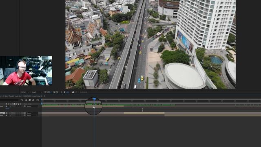Toggle the quality switch on the highlighted middle layer
Screen dimensions: 261x147
coord(11,113)
